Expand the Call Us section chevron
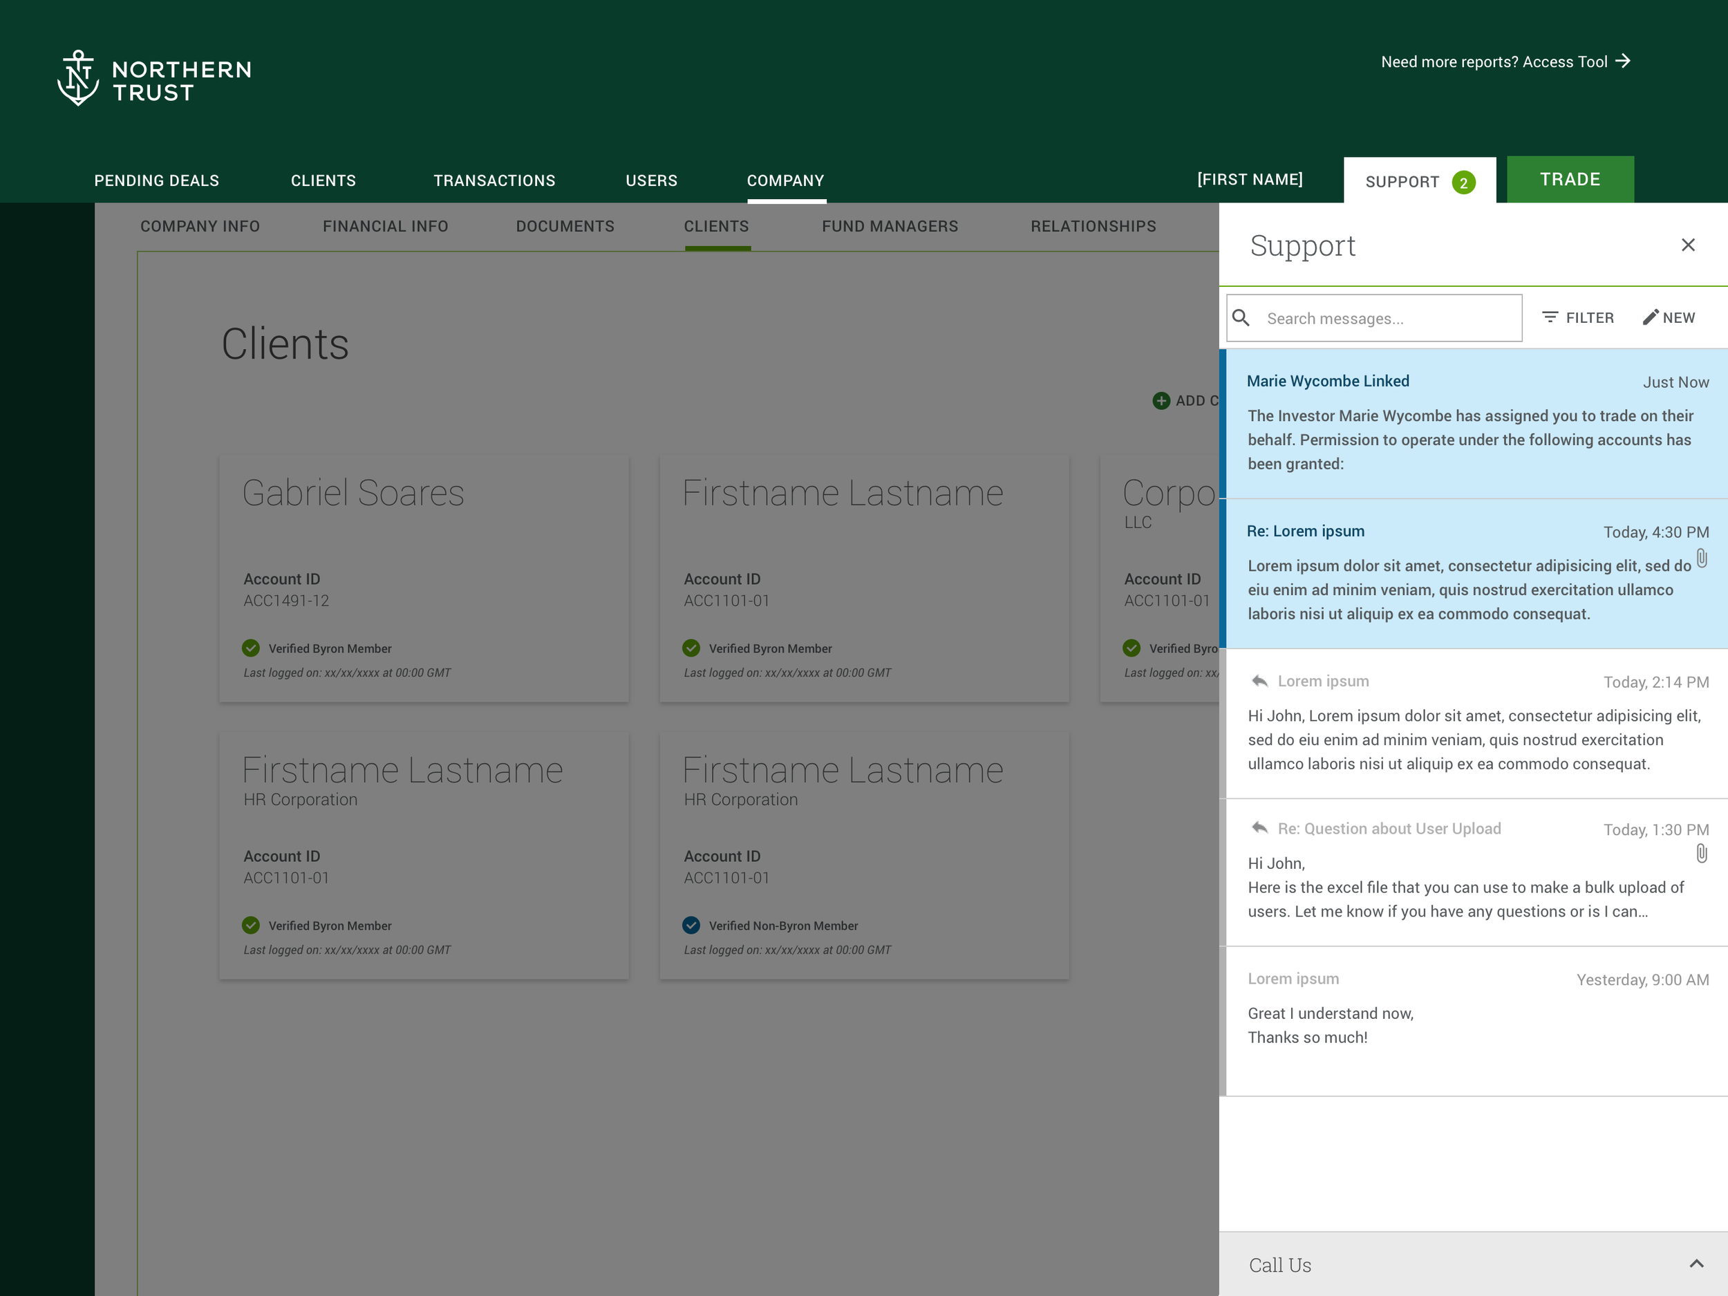Image resolution: width=1728 pixels, height=1296 pixels. (x=1696, y=1264)
